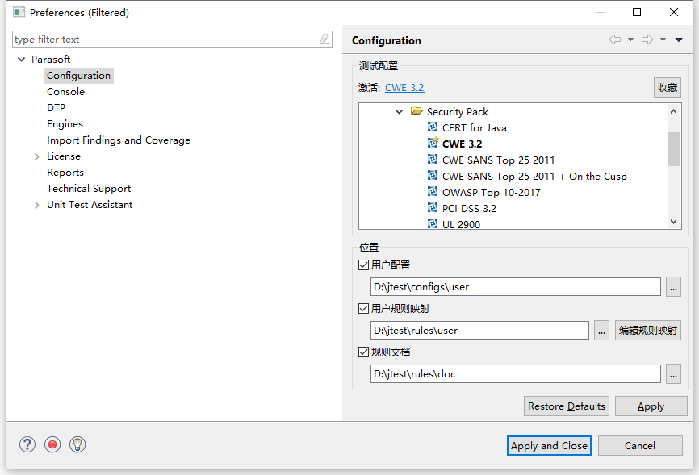Collapse the Security Pack folder
Viewport: 699px width, 475px height.
pyautogui.click(x=400, y=112)
